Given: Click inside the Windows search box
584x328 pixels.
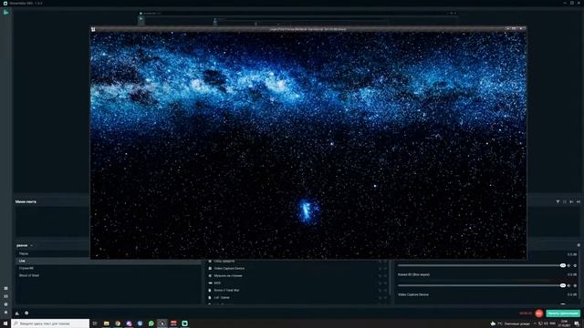Looking at the screenshot, I should 50,323.
